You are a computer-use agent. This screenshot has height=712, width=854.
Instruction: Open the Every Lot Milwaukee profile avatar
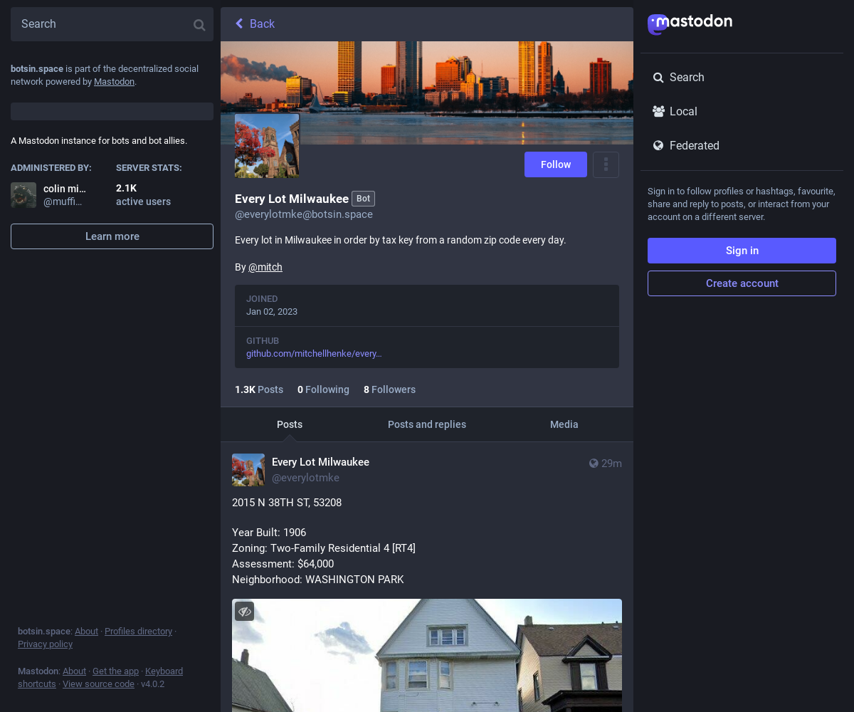pos(267,145)
